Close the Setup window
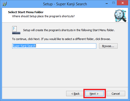Image resolution: width=130 pixels, height=101 pixels. pyautogui.click(x=122, y=3)
